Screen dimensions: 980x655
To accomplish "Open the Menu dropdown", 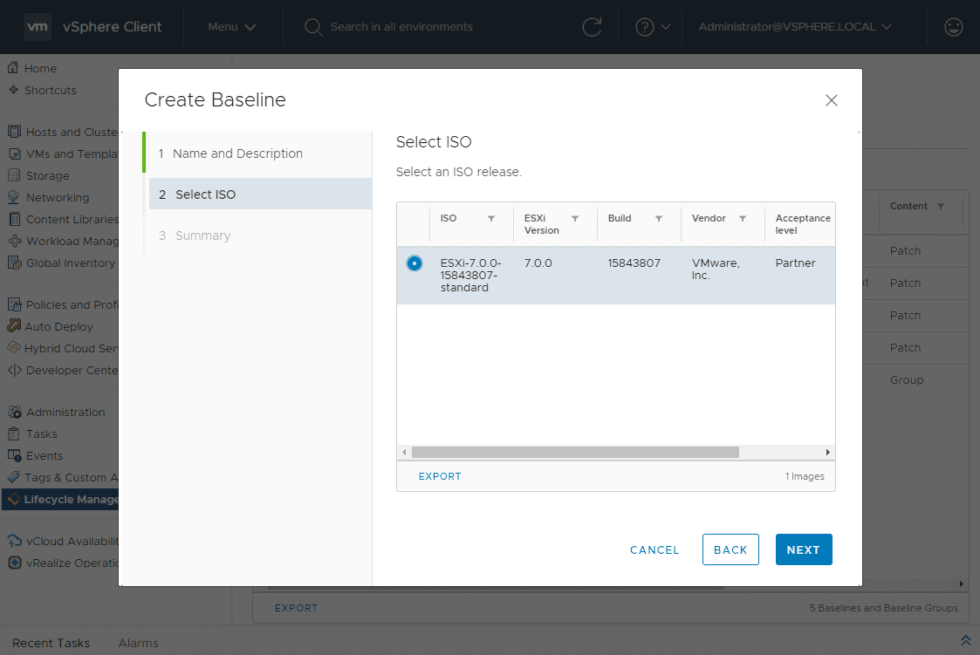I will [231, 27].
